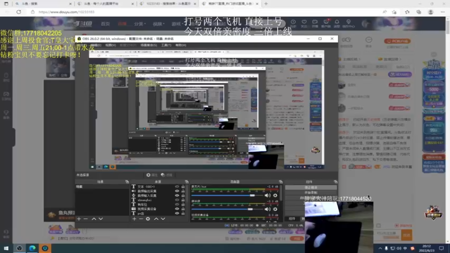Open Windows notification center icon
450x253 pixels.
[442, 248]
